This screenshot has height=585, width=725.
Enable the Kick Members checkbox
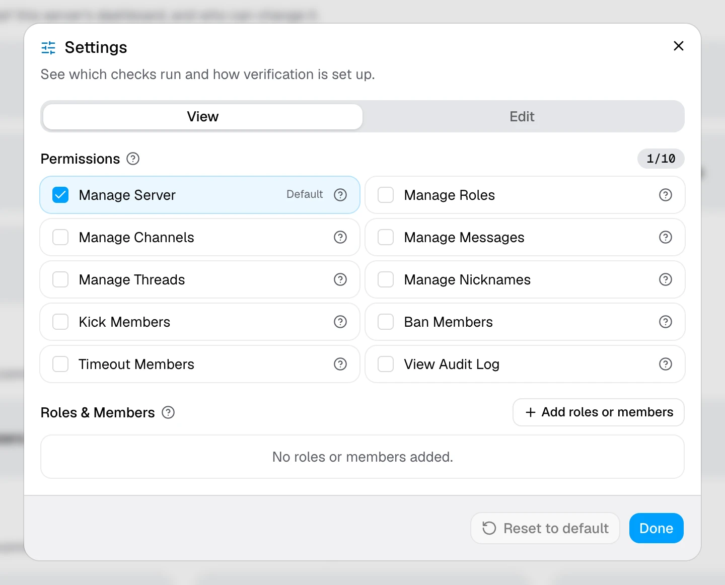(x=60, y=322)
